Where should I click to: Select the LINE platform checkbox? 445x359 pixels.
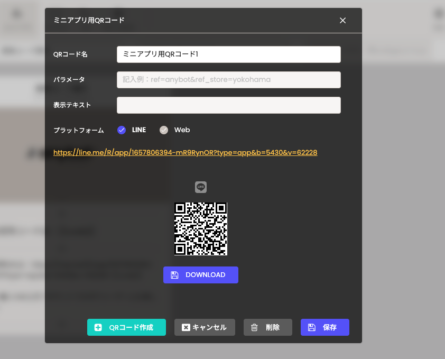click(122, 130)
